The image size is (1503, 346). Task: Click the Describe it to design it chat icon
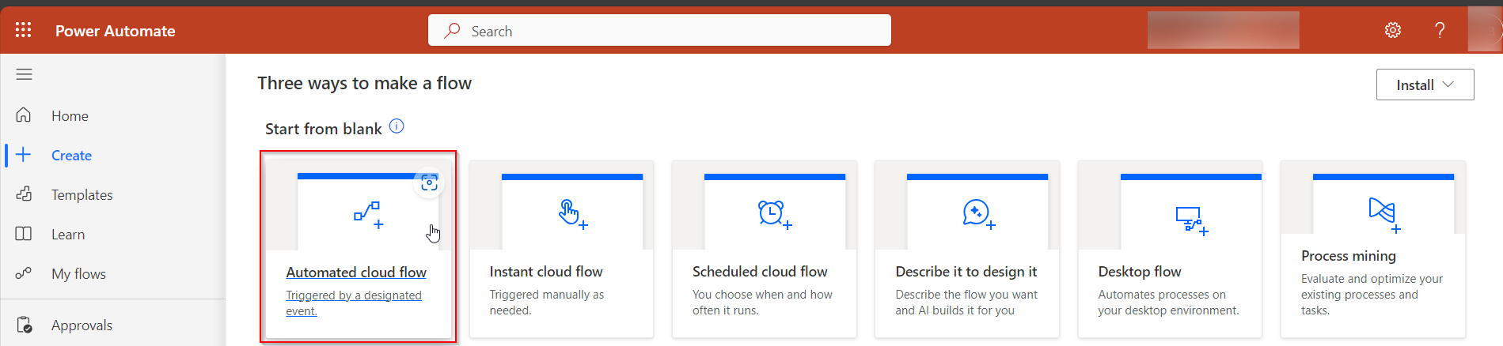978,213
